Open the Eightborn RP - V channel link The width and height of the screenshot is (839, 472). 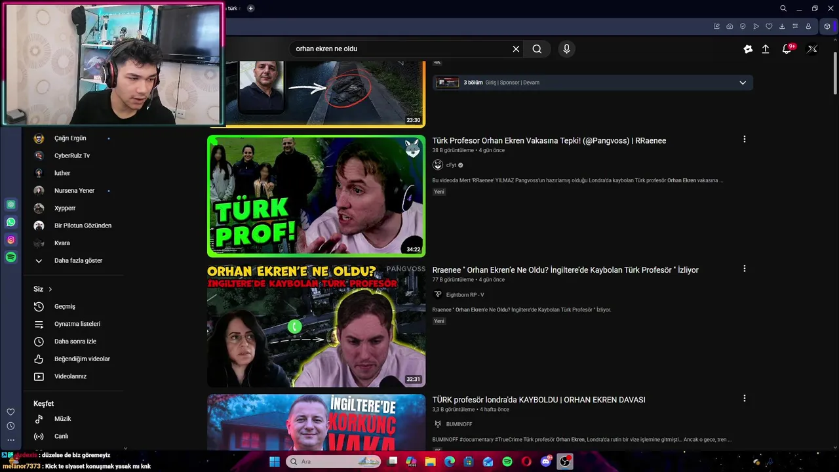(465, 295)
